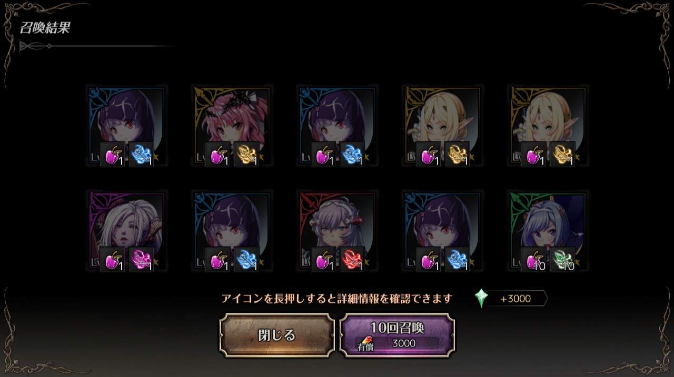
Task: Click the 閉じる close button
Action: 277,335
